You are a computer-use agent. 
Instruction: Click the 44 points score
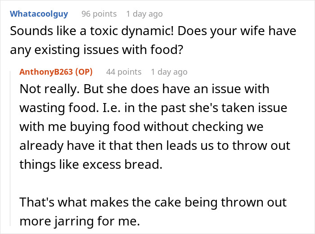124,72
